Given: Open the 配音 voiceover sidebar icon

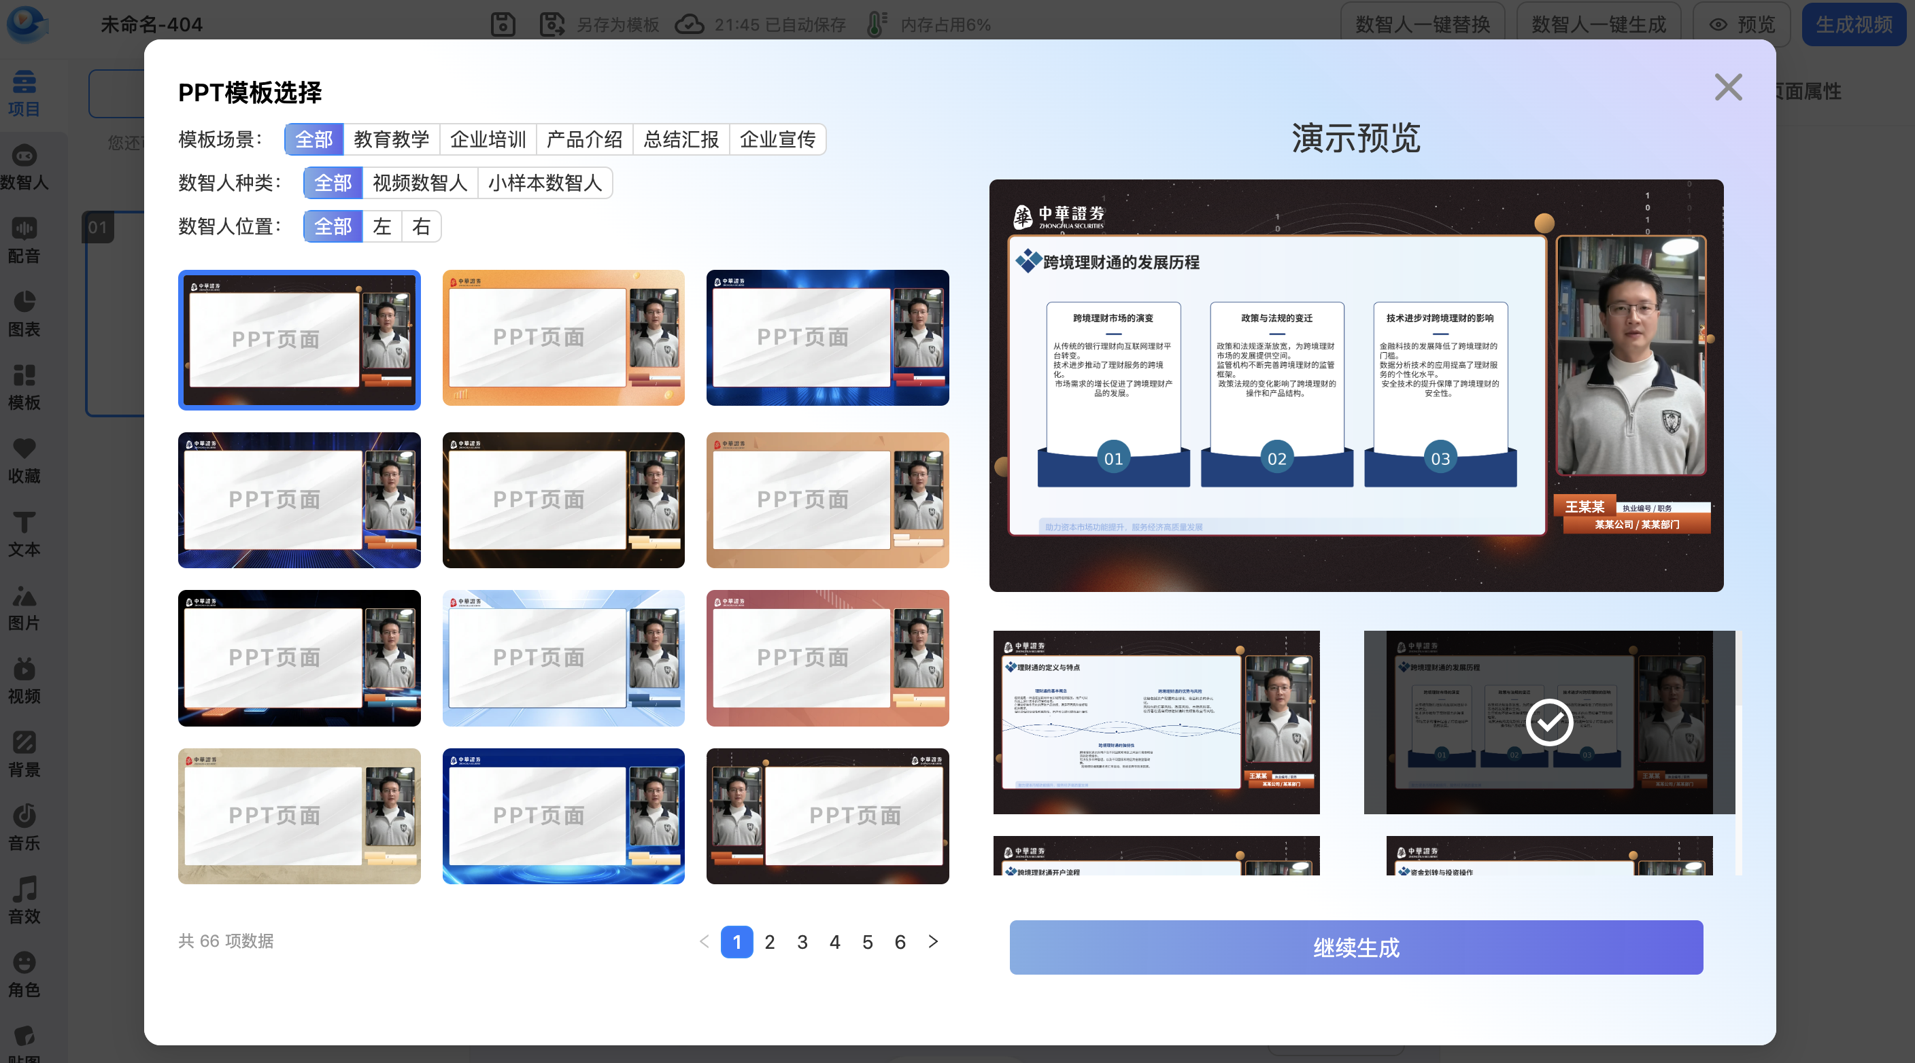Looking at the screenshot, I should point(24,240).
